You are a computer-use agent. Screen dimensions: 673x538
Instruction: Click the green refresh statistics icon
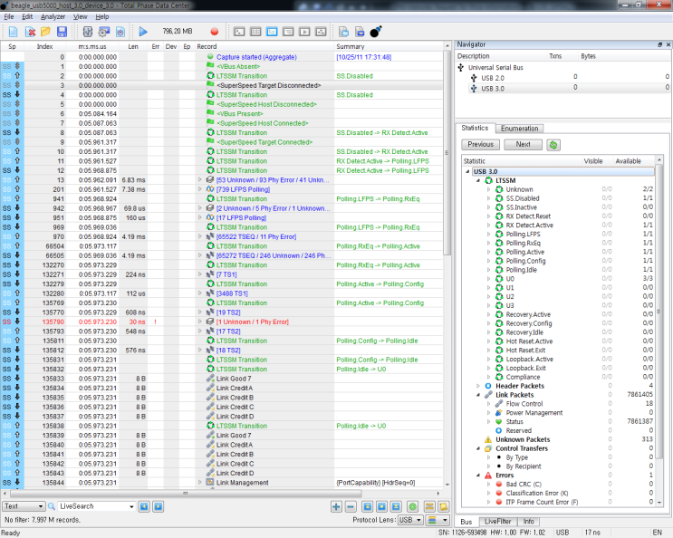[553, 145]
